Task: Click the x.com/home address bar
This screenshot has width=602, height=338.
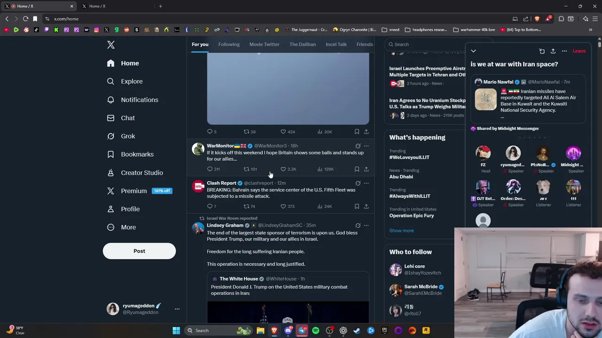Action: [x=66, y=19]
